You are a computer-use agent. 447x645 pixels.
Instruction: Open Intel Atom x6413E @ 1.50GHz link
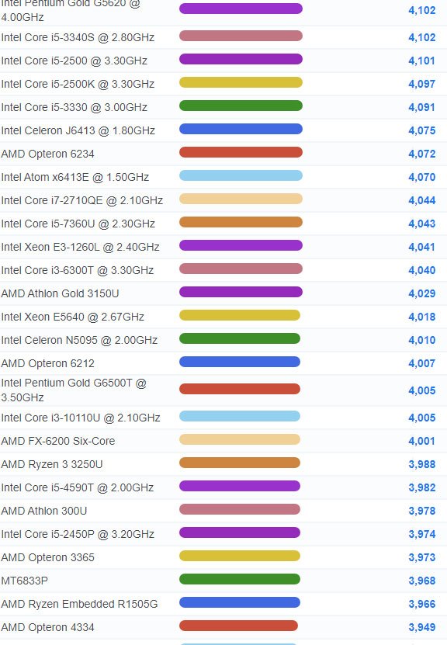[74, 177]
